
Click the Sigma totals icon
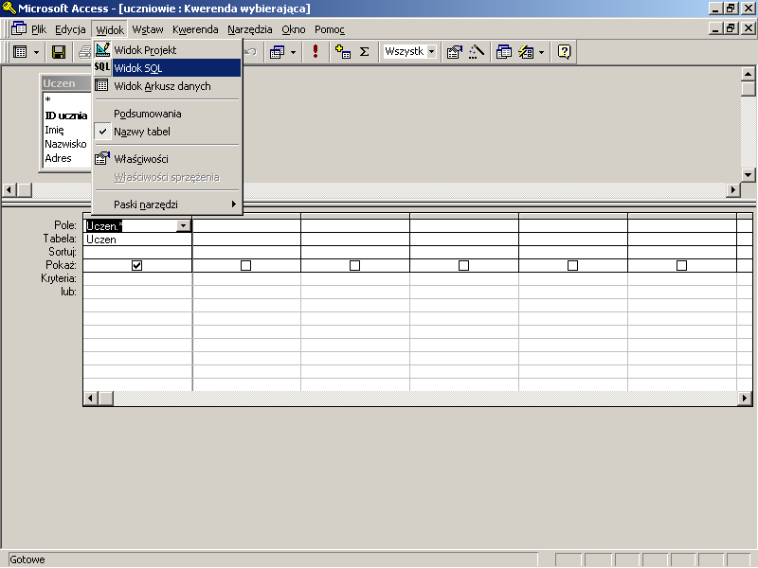click(x=364, y=52)
